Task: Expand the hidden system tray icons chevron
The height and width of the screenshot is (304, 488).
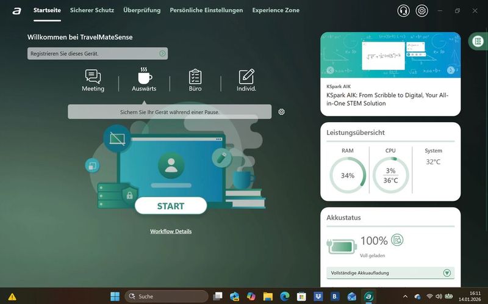Action: (405, 297)
